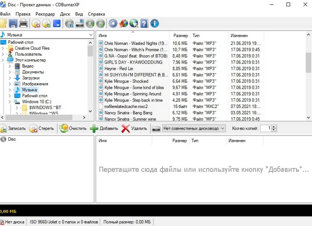Click ISO 9660/Joliet status bar entry
Viewport: 312px width, 226px height.
pyautogui.click(x=64, y=222)
